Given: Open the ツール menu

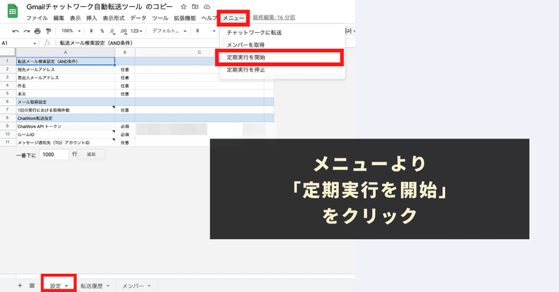Looking at the screenshot, I should coord(160,18).
